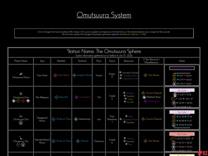Viewport: 208px width, 156px height.
Task: Open the Omutsuura Tres planet name
Action: pos(21,141)
